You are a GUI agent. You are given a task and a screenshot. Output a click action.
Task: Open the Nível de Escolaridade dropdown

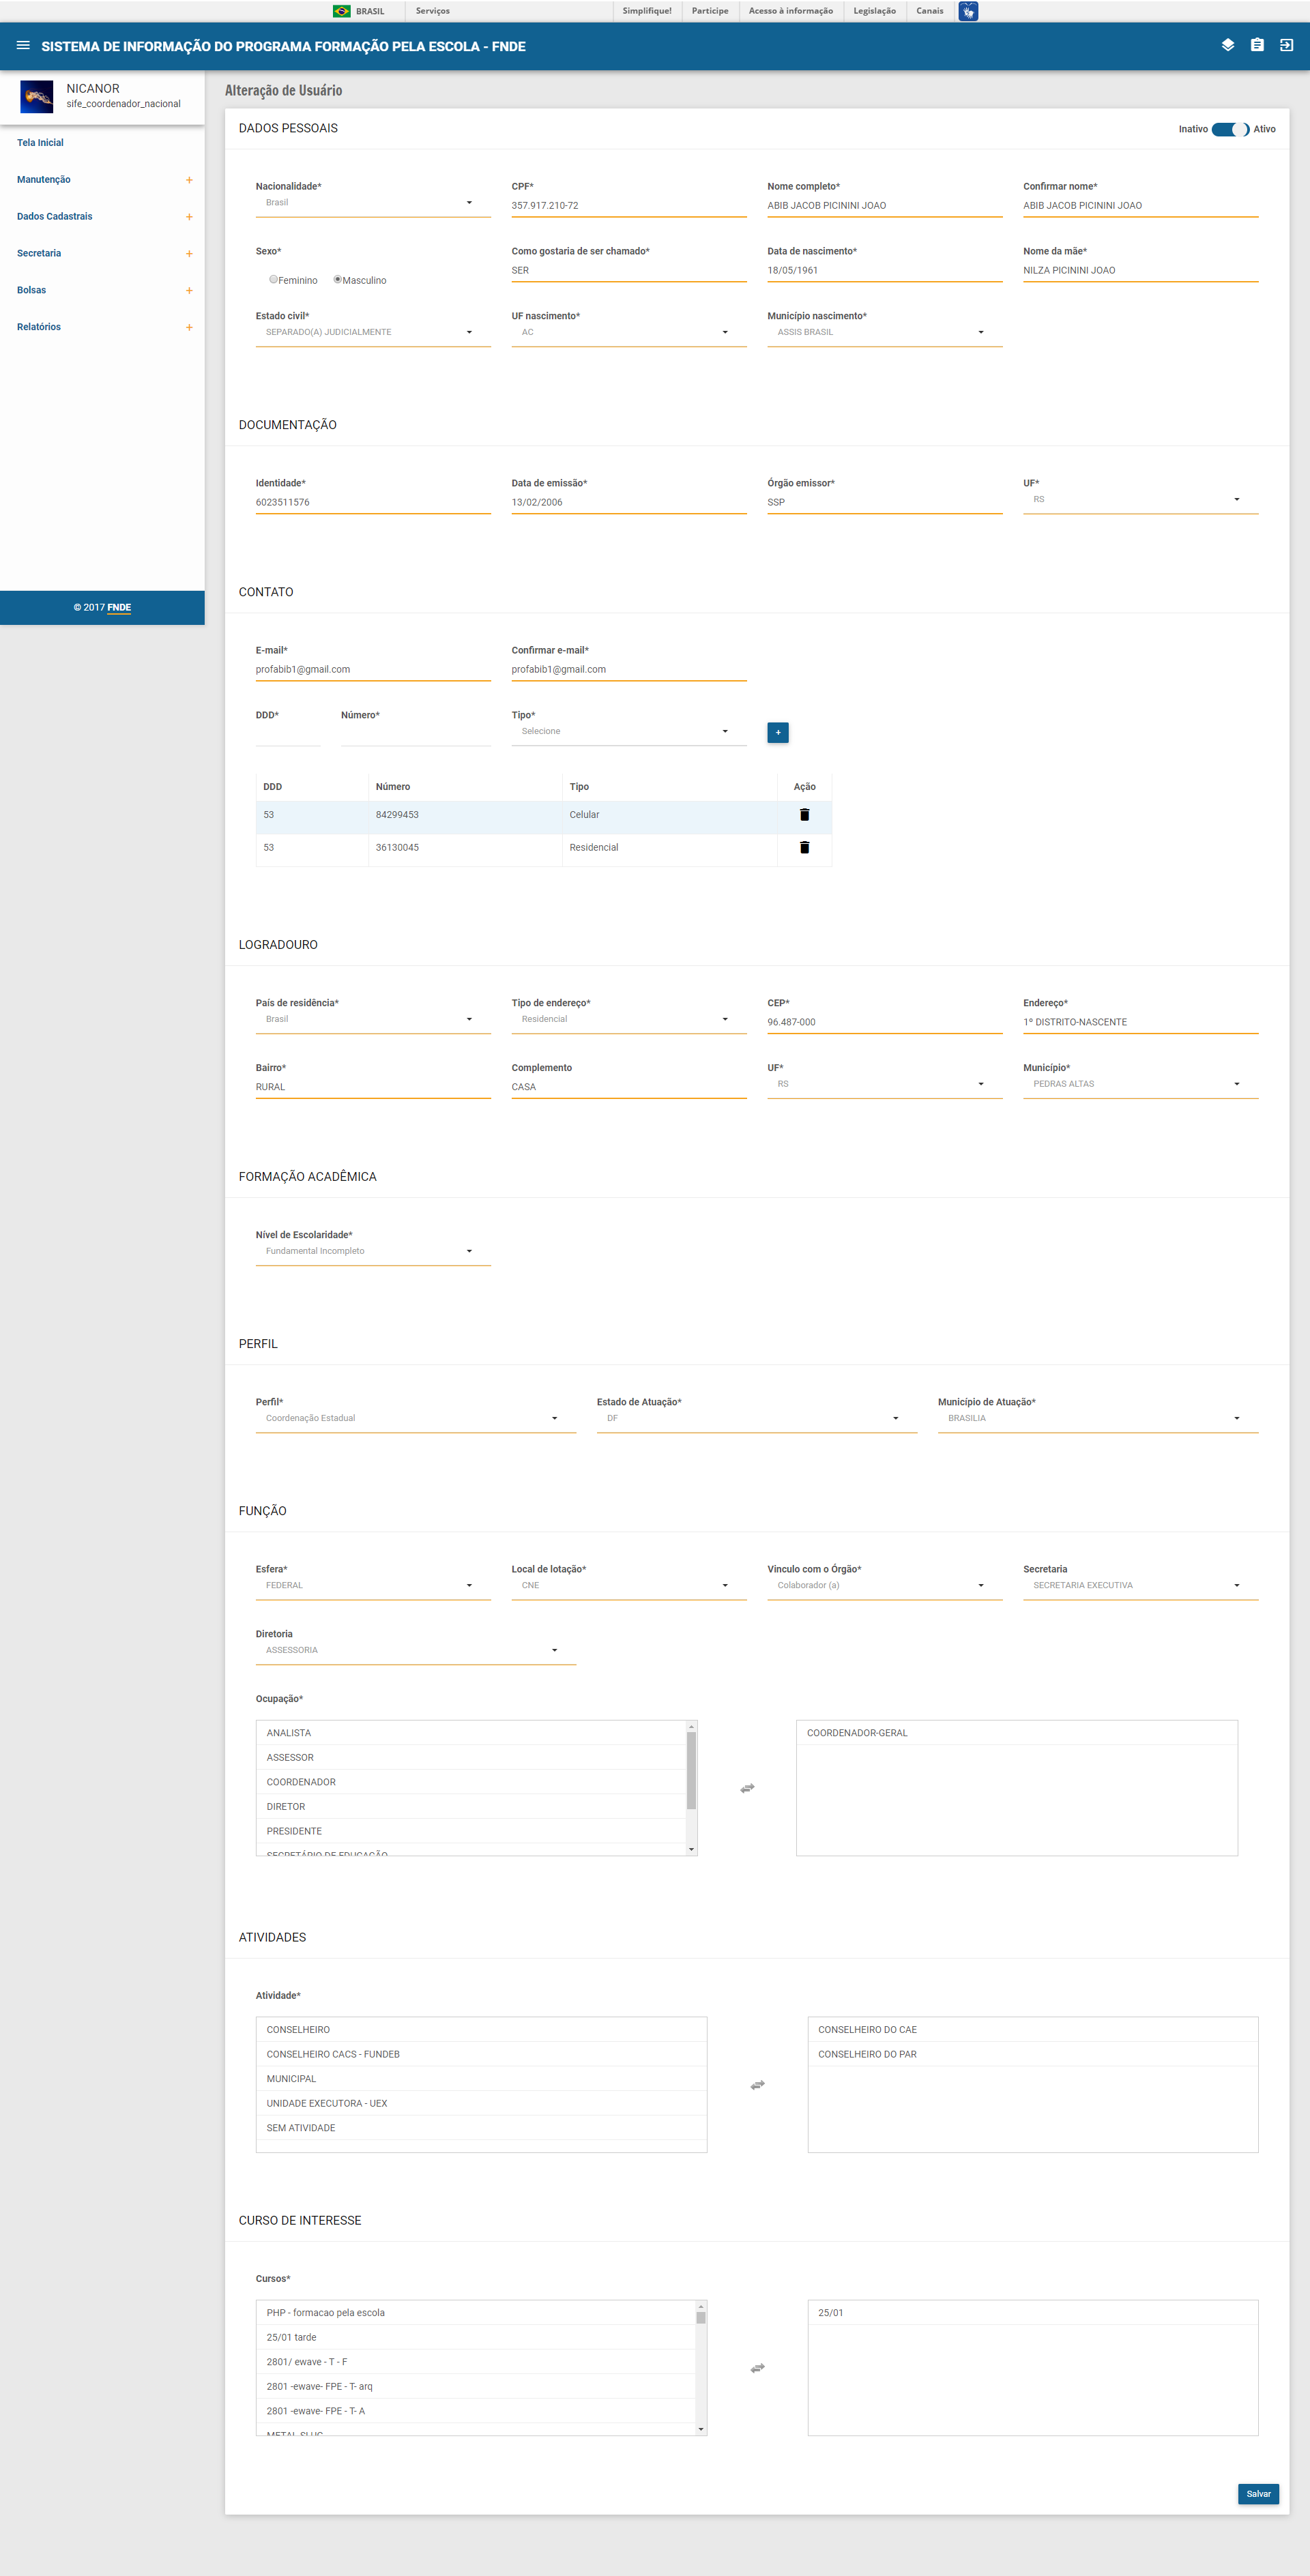372,1251
